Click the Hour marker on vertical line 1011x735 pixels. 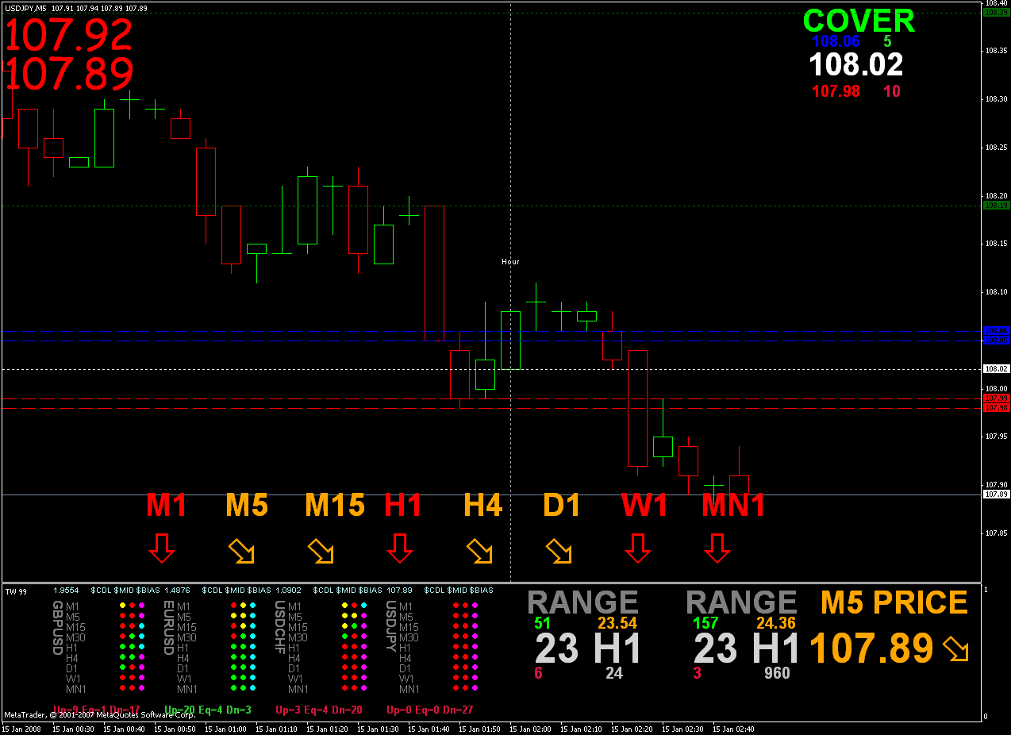[510, 261]
